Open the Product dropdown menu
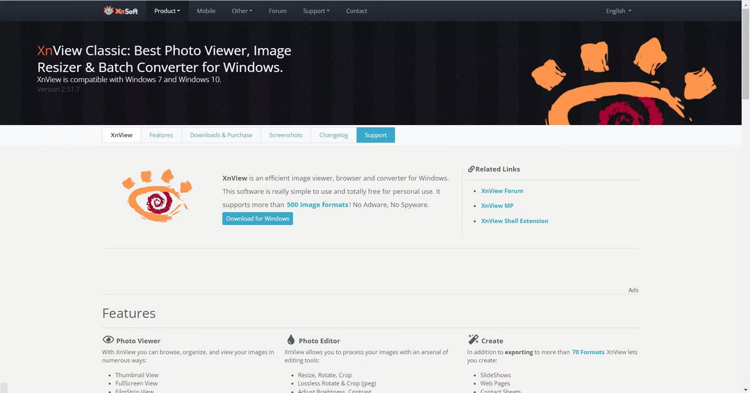The image size is (750, 393). click(x=167, y=11)
